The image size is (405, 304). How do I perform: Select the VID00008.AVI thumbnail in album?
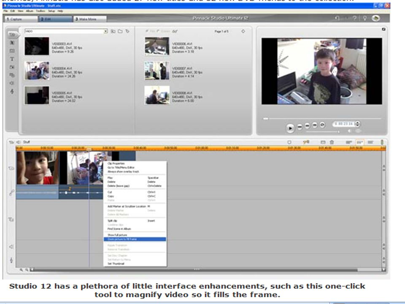(x=157, y=95)
